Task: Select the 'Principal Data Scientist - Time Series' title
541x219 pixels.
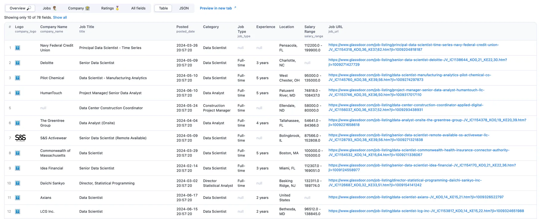Action: (x=110, y=48)
